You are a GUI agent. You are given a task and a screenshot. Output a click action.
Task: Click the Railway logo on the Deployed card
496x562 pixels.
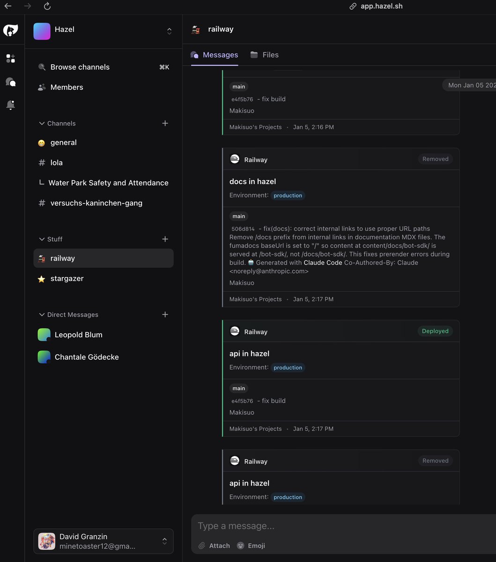click(235, 332)
